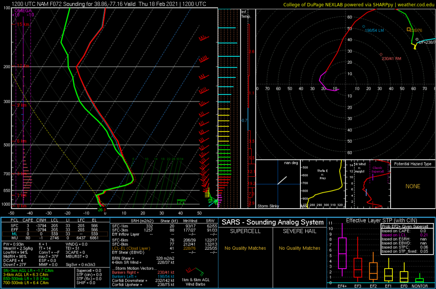The height and width of the screenshot is (289, 436).
Task: Click the UP=238/7 Corfidi marker
Action: click(x=417, y=40)
